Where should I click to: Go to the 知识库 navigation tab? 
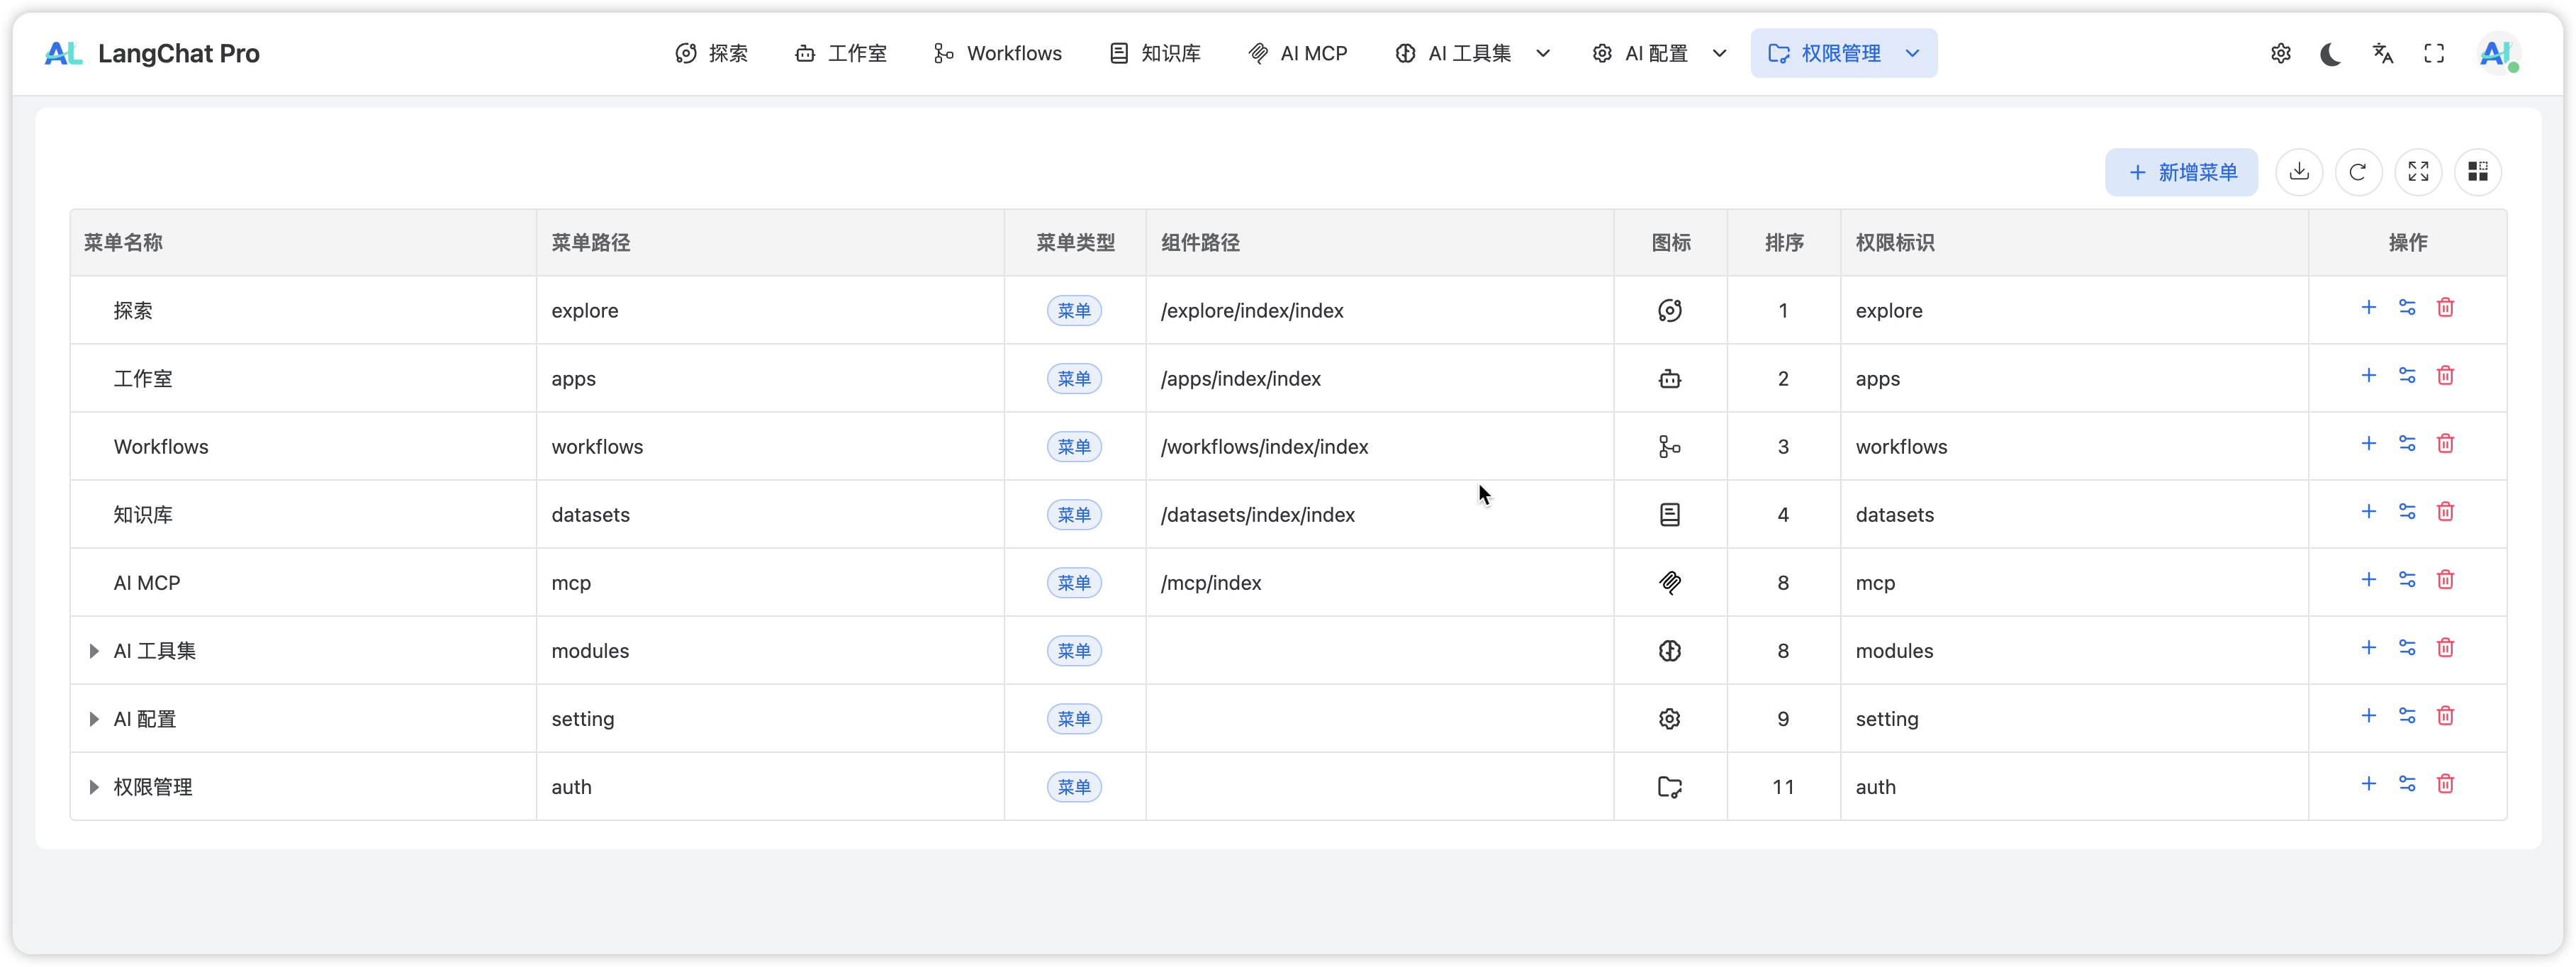coord(1155,54)
